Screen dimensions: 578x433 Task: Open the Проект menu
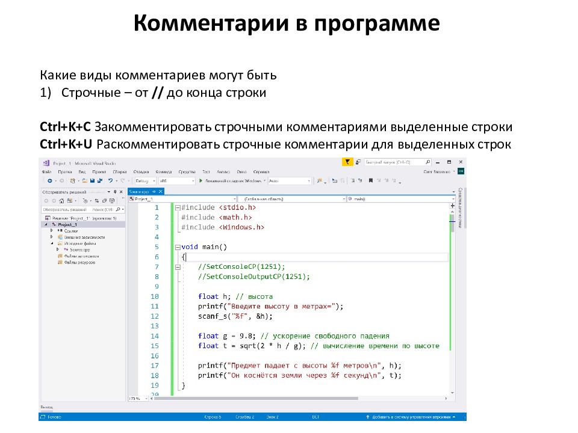click(x=99, y=171)
